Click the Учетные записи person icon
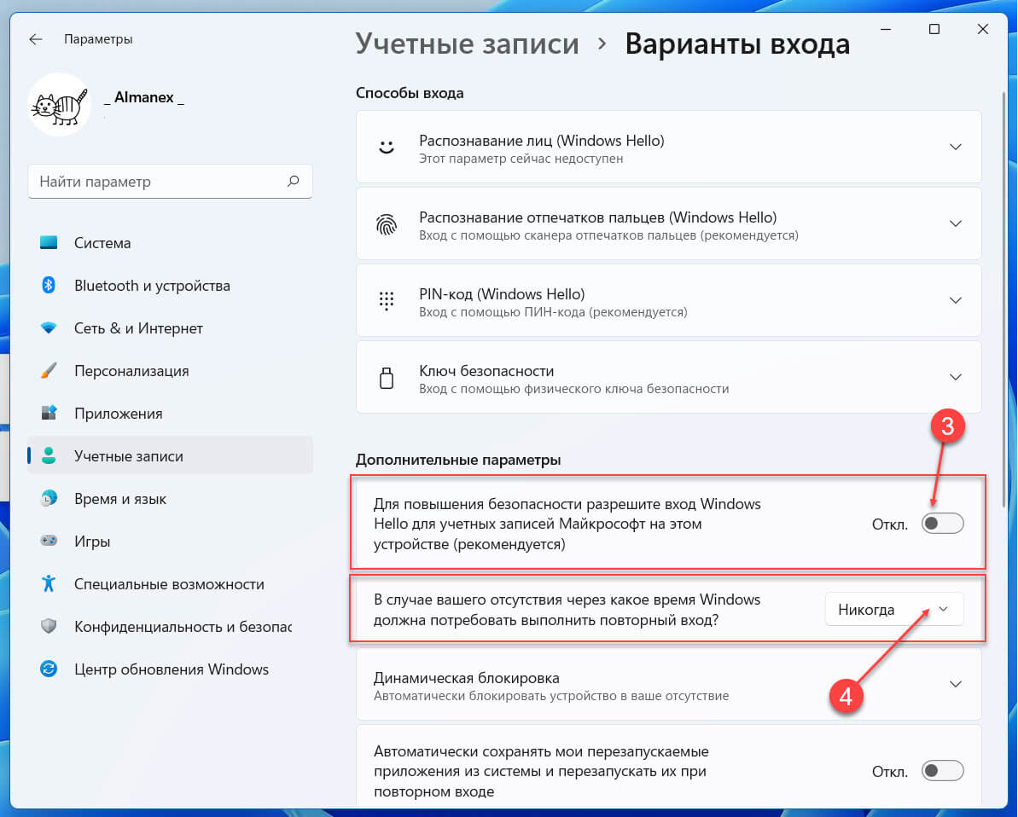The height and width of the screenshot is (817, 1018). click(x=49, y=455)
